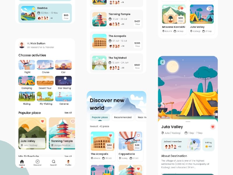Click See All next to Popular place

(68, 113)
